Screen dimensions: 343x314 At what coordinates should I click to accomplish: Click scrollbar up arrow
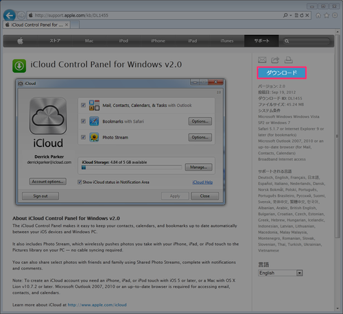[x=338, y=32]
